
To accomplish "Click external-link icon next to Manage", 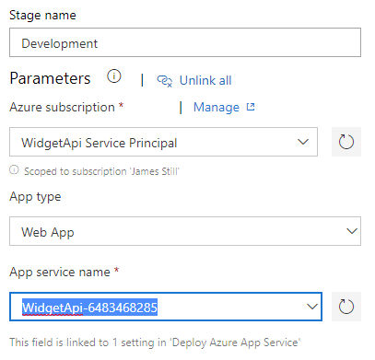I will [x=251, y=107].
